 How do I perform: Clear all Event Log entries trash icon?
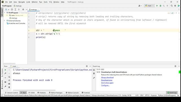coord(94,73)
